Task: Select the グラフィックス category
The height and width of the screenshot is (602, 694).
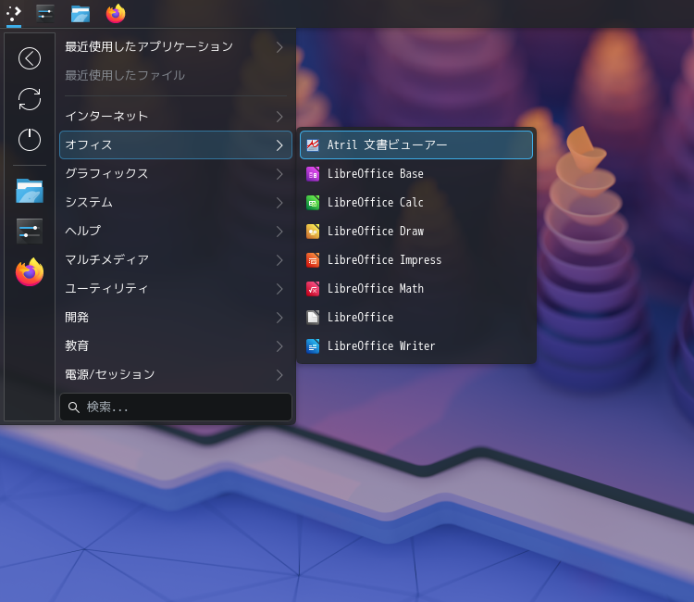Action: pos(176,174)
